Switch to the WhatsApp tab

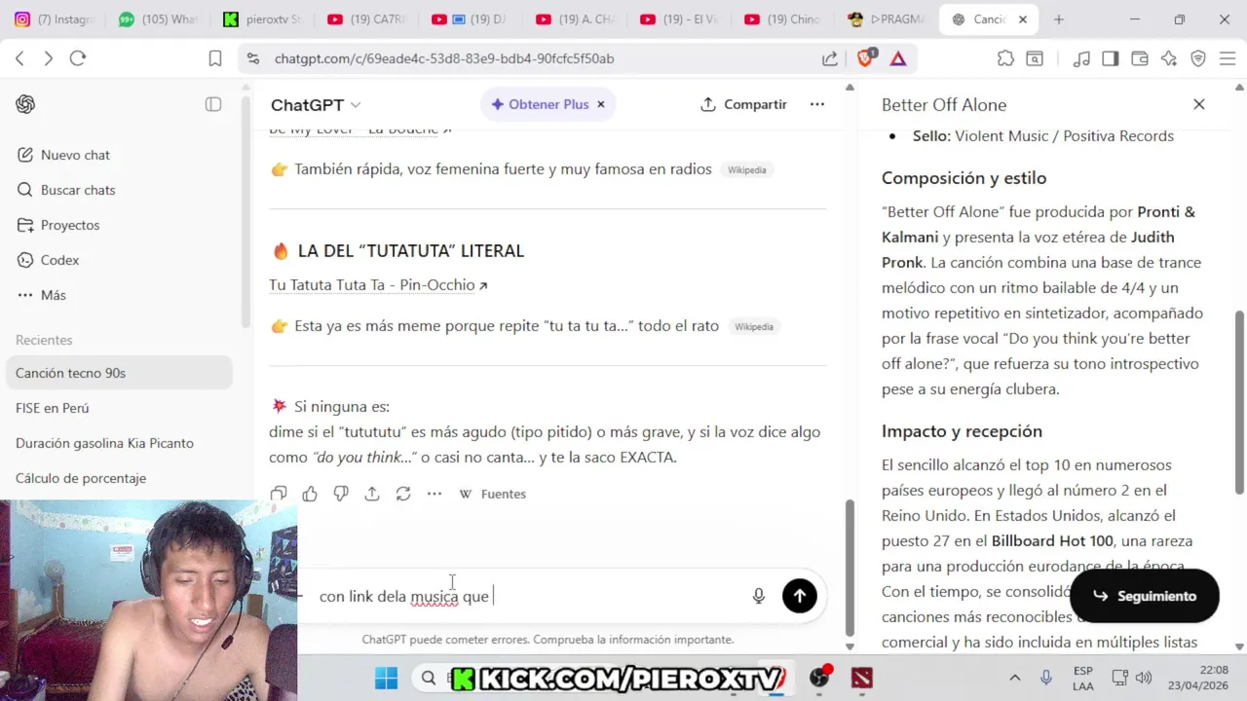pyautogui.click(x=158, y=19)
